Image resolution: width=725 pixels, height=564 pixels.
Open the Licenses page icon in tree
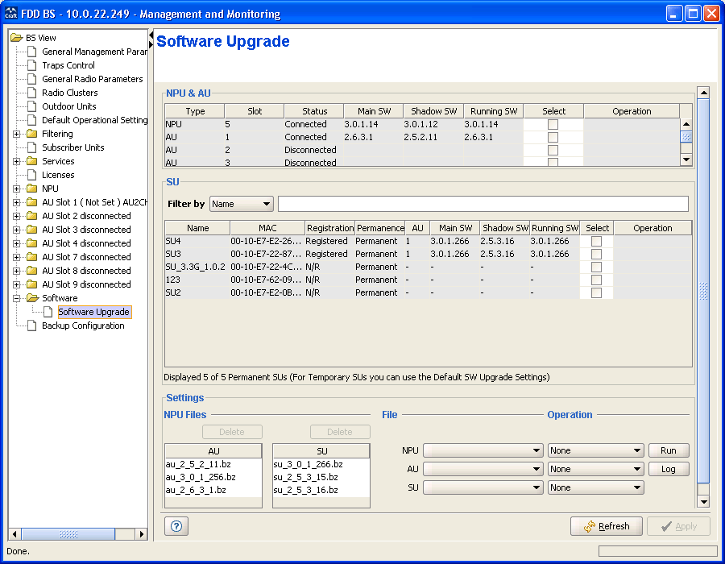[31, 175]
